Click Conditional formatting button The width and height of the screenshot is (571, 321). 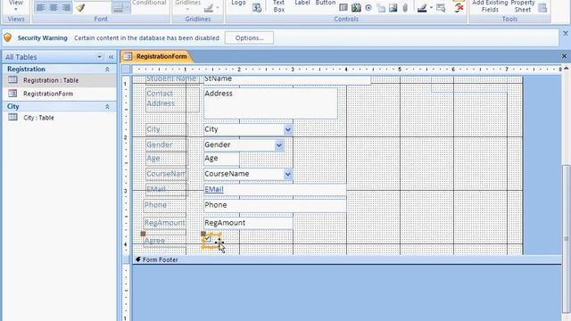coord(149,3)
